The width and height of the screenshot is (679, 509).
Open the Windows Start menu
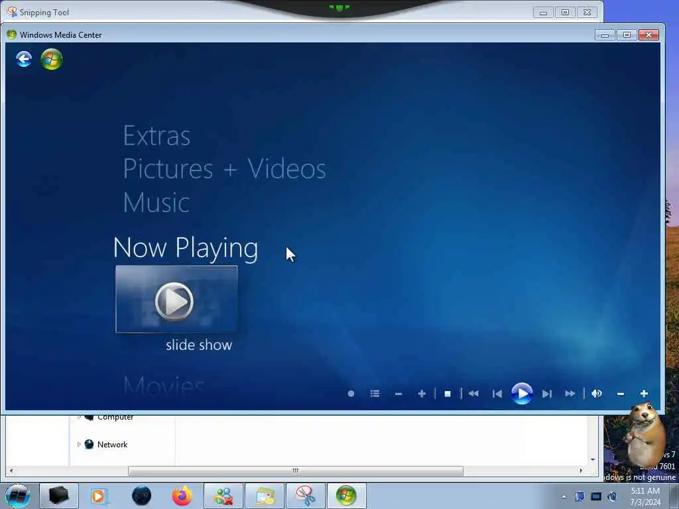coord(18,496)
